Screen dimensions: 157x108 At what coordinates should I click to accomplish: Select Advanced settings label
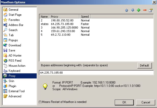pos(15,96)
